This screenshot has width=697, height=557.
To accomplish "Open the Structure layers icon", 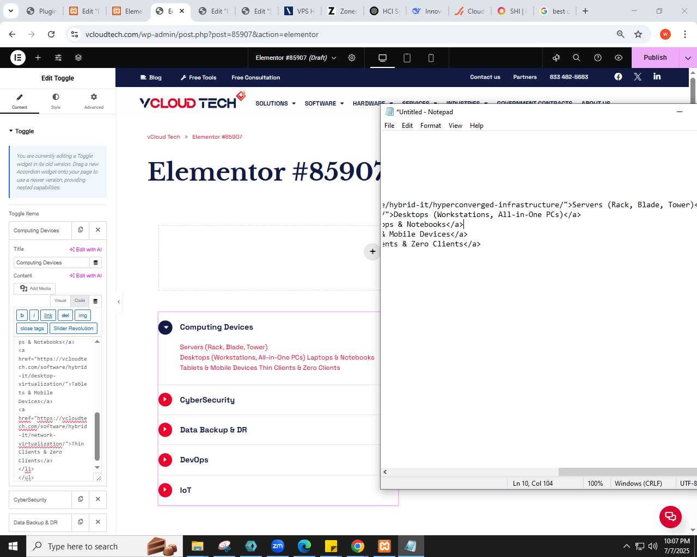I will click(78, 58).
